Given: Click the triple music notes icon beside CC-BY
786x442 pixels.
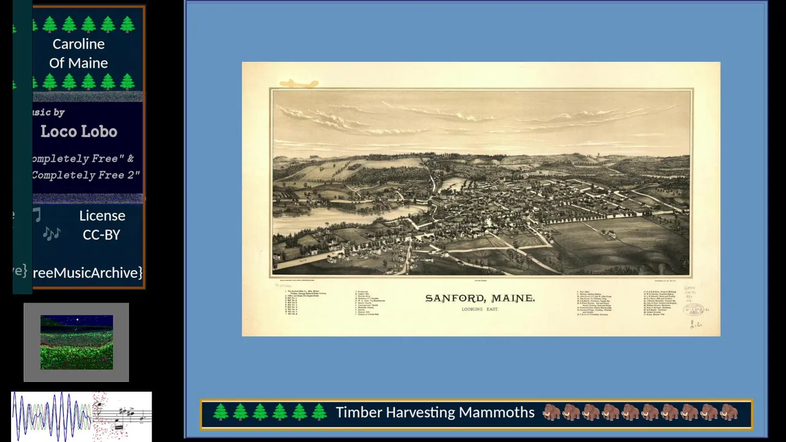Looking at the screenshot, I should tap(52, 234).
